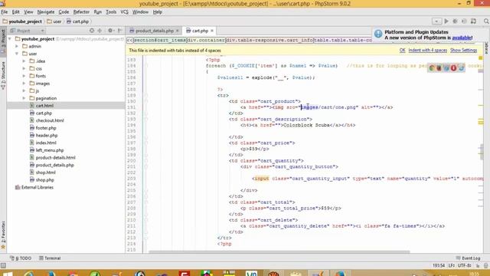490x276 pixels.
Task: Click section#cart_items breadcrumb
Action: tap(160, 41)
